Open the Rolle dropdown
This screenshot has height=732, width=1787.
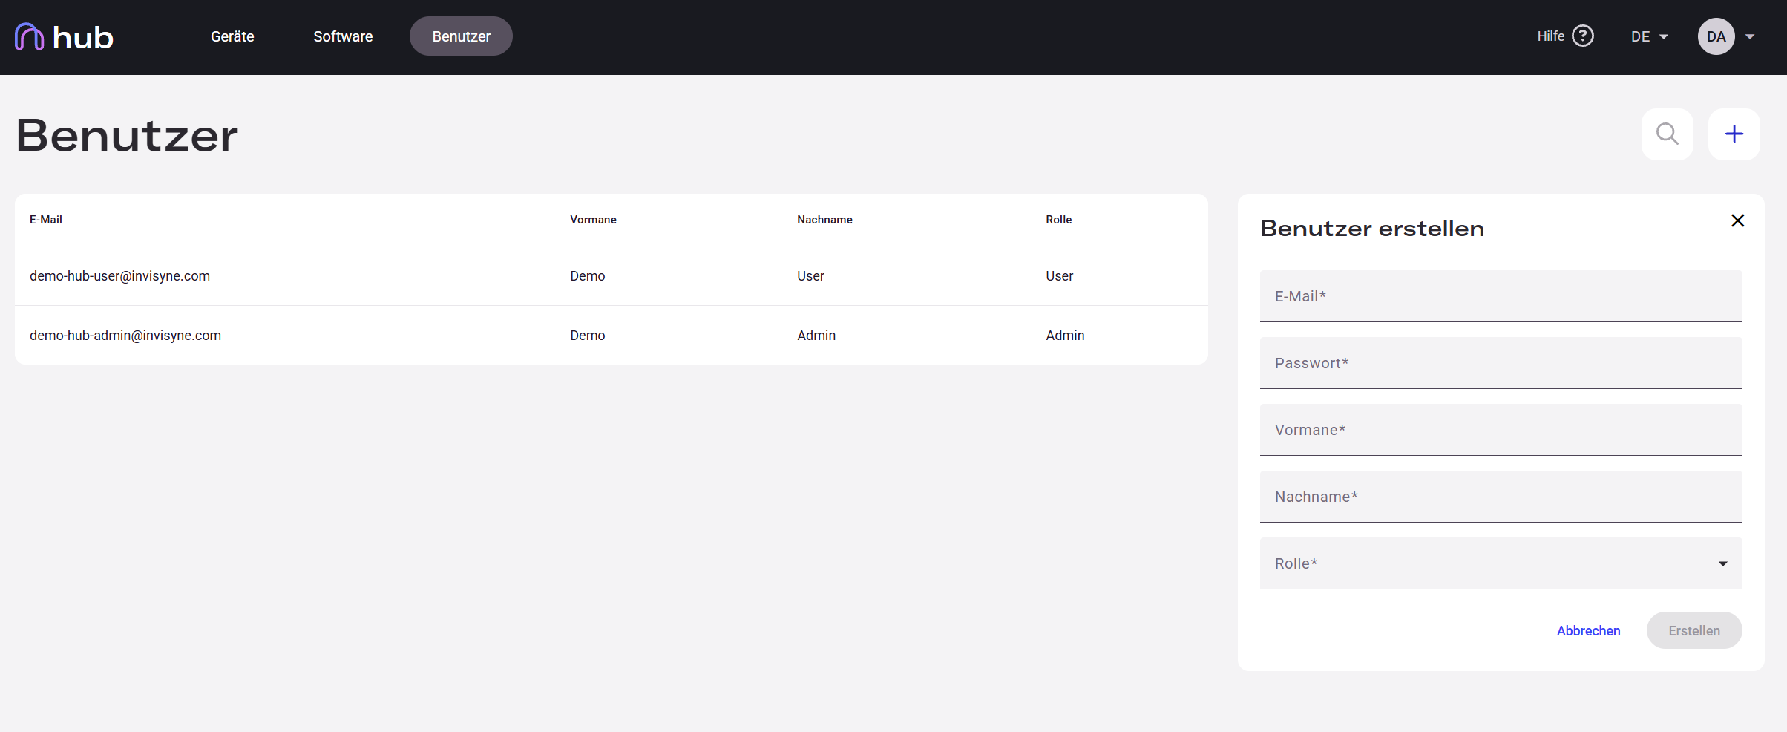click(x=1501, y=563)
